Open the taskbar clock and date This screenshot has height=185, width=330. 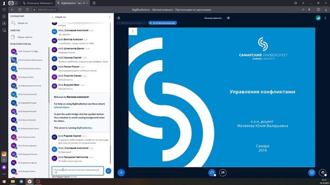pos(324,181)
